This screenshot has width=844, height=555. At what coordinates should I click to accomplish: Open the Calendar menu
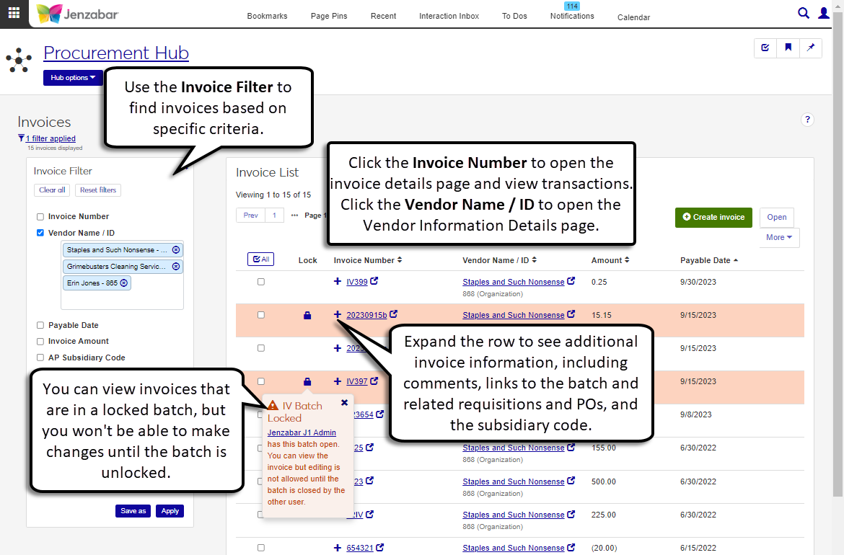click(633, 17)
